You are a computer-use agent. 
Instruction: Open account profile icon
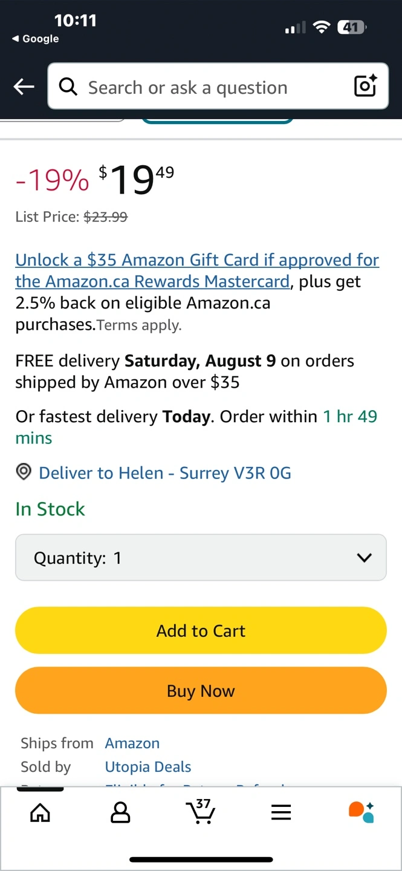click(x=120, y=813)
